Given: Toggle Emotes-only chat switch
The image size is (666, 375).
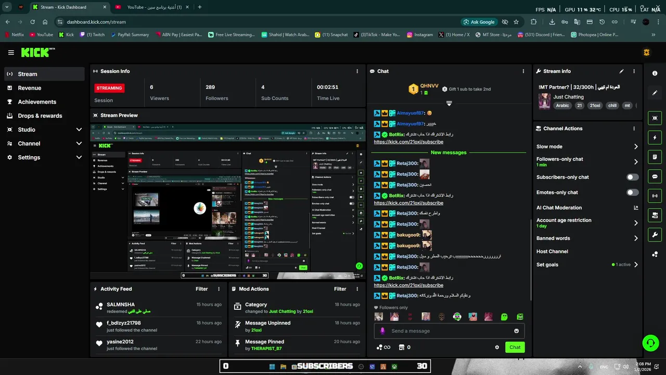Looking at the screenshot, I should [x=632, y=193].
